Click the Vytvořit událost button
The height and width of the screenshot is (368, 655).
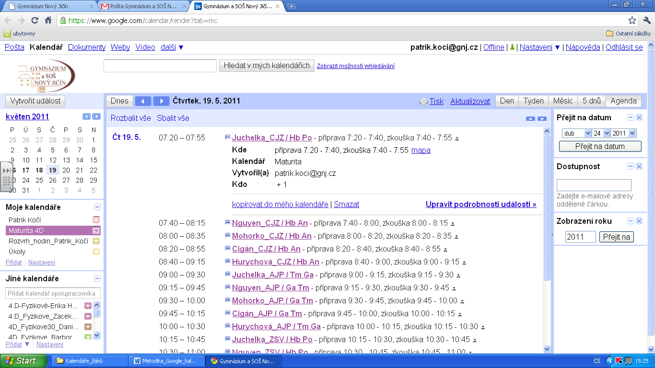pyautogui.click(x=35, y=101)
